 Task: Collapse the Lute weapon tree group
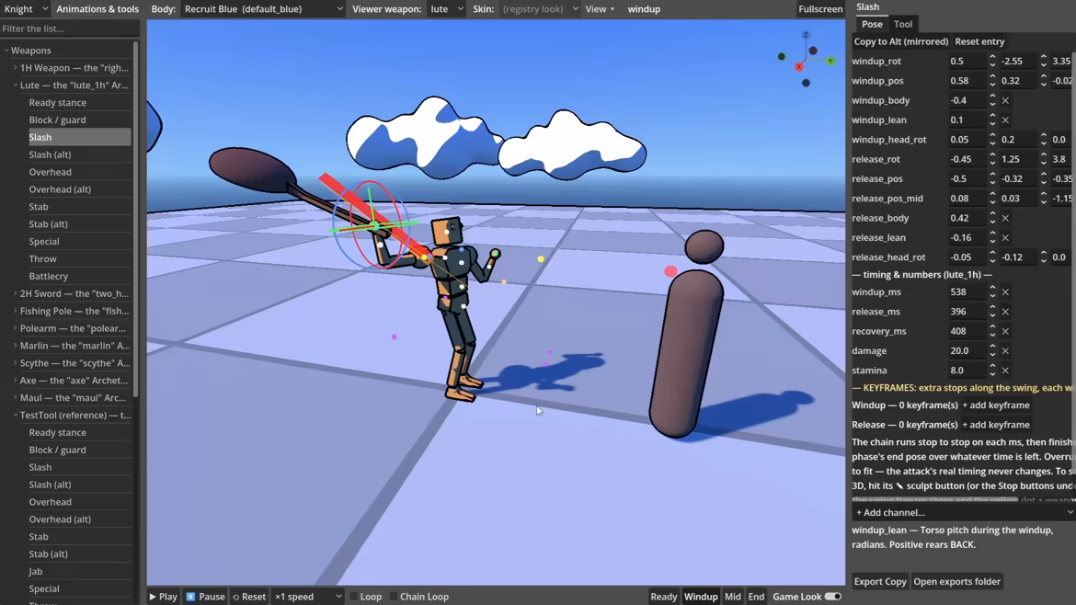point(15,86)
